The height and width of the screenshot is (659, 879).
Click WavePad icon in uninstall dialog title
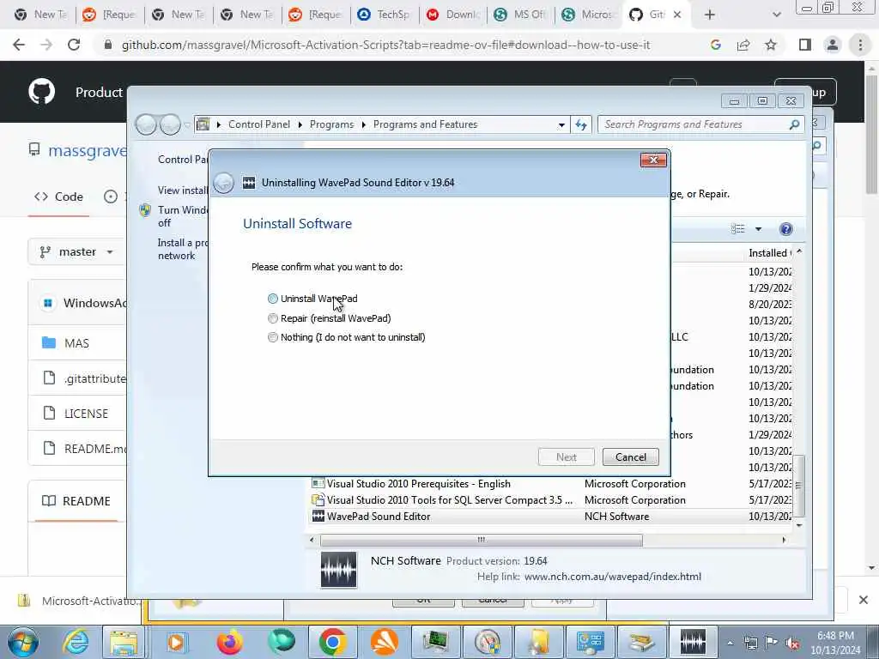pyautogui.click(x=249, y=183)
